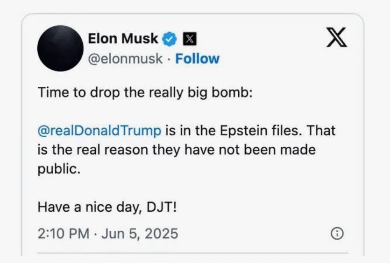Image resolution: width=390 pixels, height=263 pixels.
Task: Click the 2:10 PM time text
Action: (x=63, y=233)
